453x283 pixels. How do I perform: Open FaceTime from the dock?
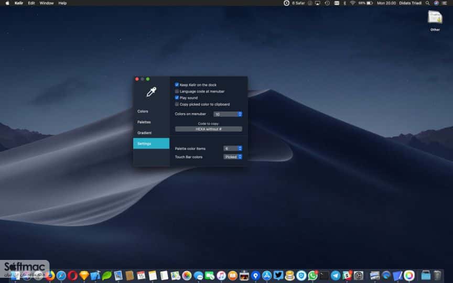click(x=210, y=276)
